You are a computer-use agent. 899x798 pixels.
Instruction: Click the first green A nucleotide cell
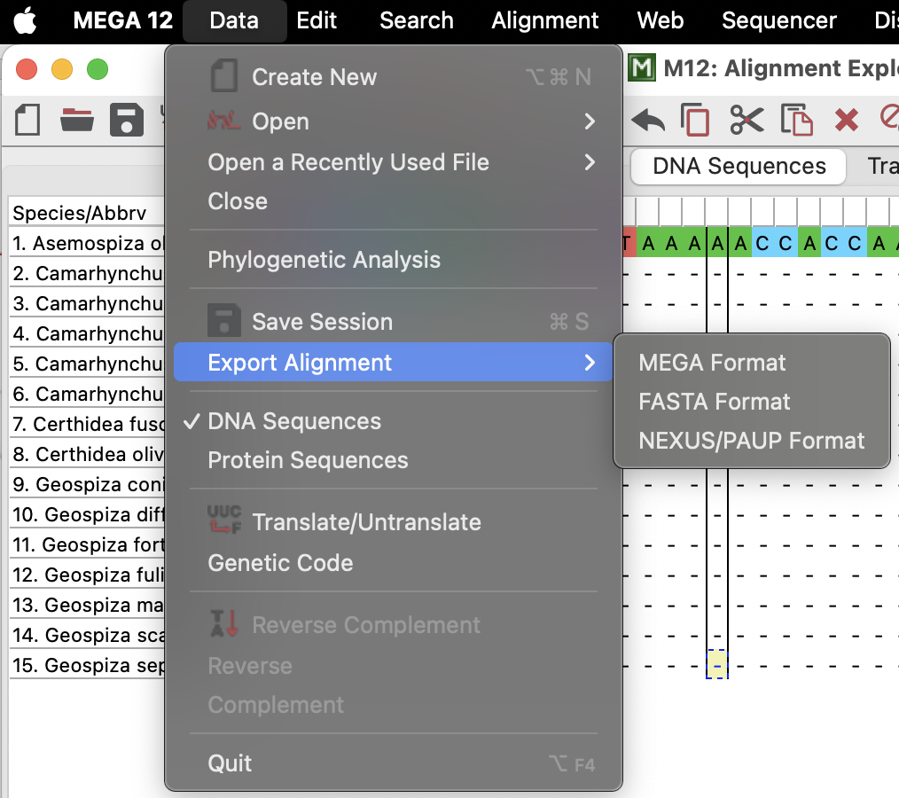(x=648, y=244)
